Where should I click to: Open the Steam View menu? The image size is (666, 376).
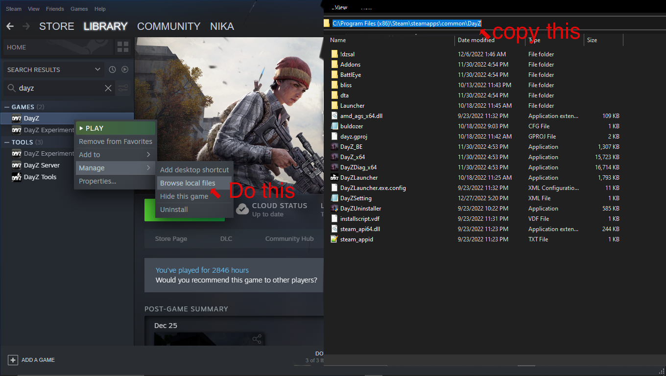34,9
